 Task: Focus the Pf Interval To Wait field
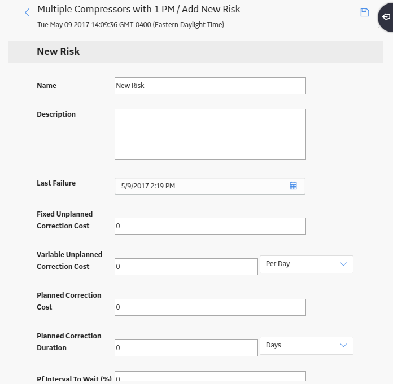click(210, 377)
